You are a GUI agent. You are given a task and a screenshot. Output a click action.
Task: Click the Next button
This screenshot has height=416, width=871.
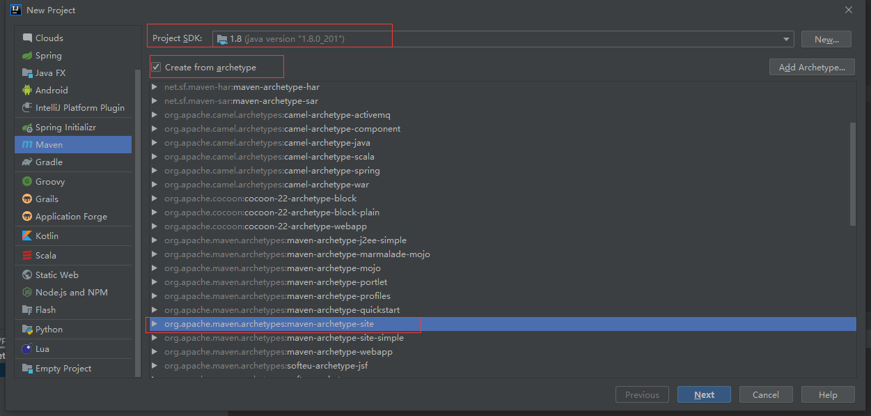pyautogui.click(x=704, y=394)
